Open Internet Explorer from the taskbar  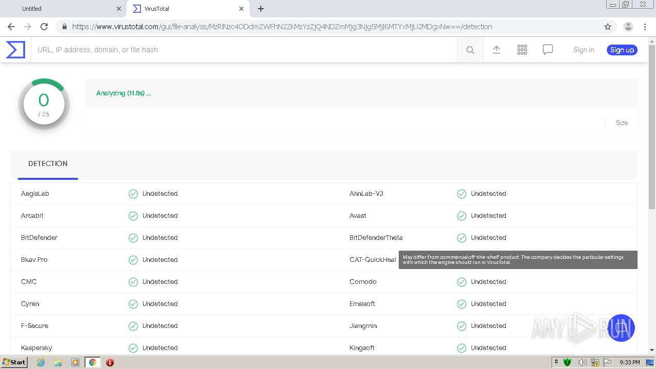[40, 362]
